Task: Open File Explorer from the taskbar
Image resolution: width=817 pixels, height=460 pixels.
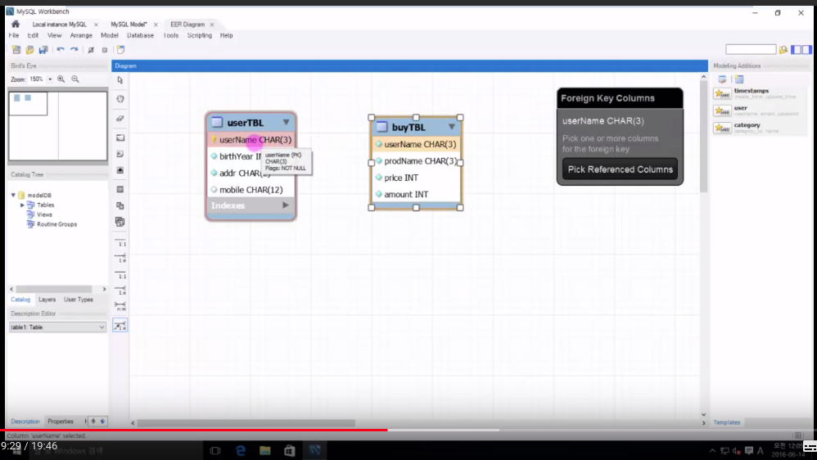Action: click(265, 450)
